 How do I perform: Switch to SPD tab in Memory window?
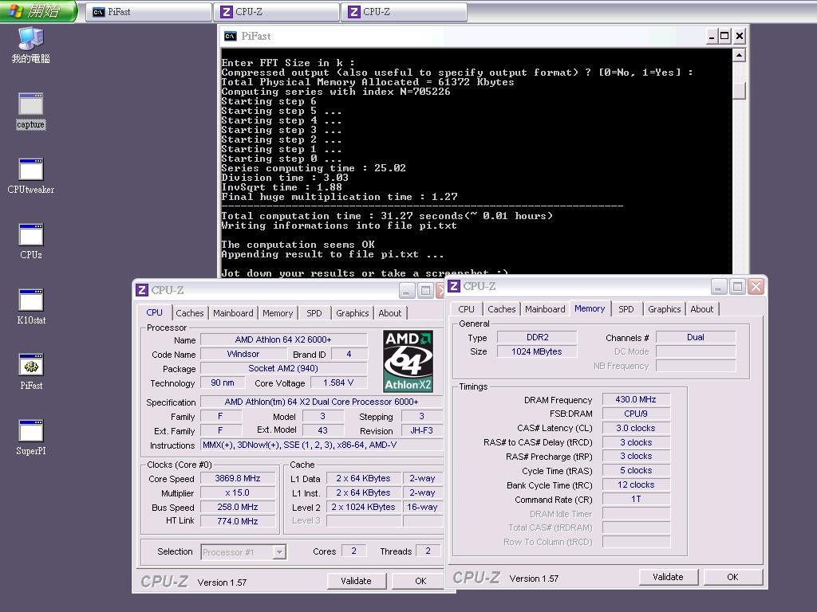pyautogui.click(x=626, y=309)
